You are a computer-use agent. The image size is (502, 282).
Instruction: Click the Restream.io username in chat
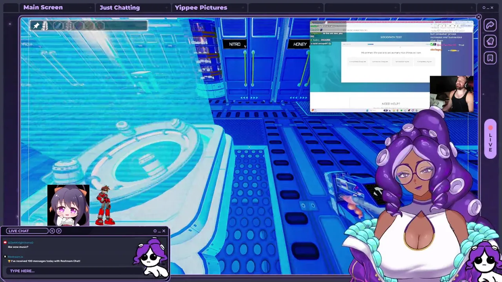click(15, 257)
